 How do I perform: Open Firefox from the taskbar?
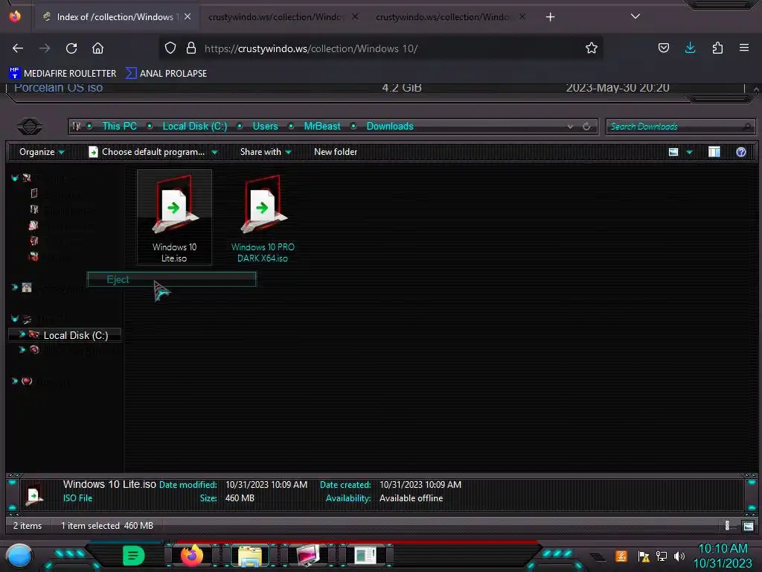coord(191,556)
